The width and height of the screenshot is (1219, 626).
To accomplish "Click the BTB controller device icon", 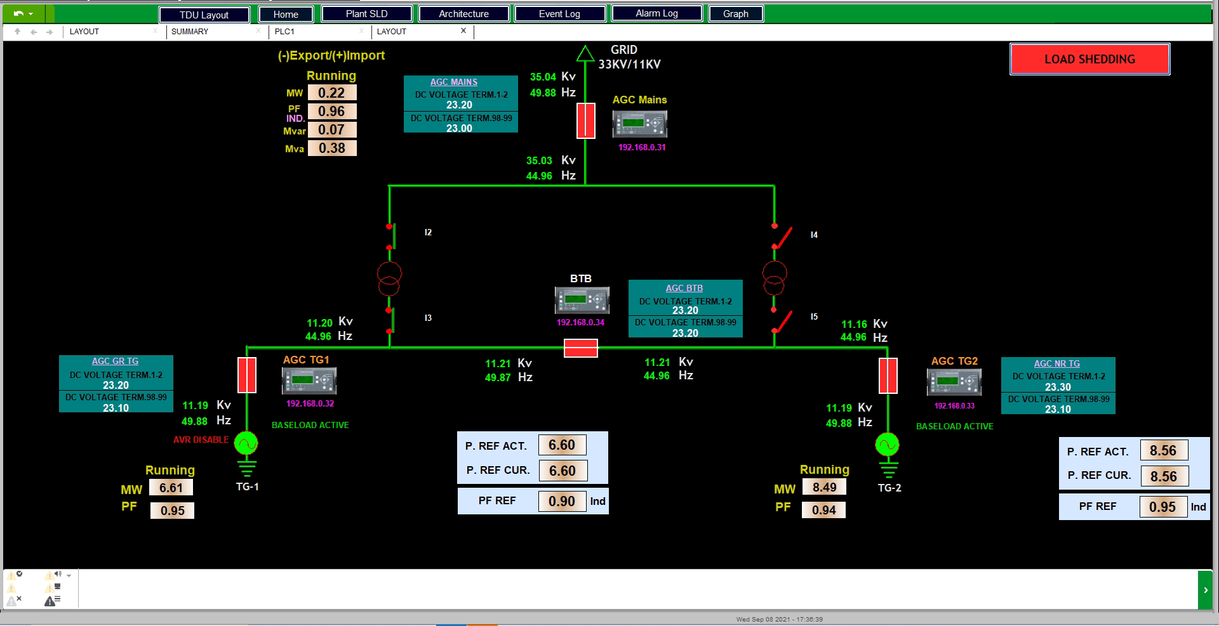I will (582, 300).
